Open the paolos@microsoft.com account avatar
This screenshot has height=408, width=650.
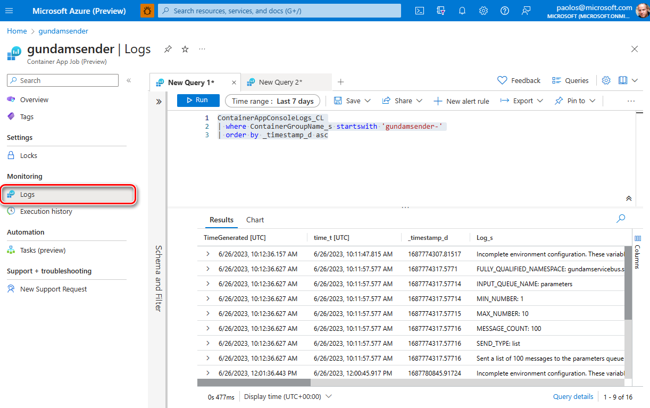click(642, 11)
